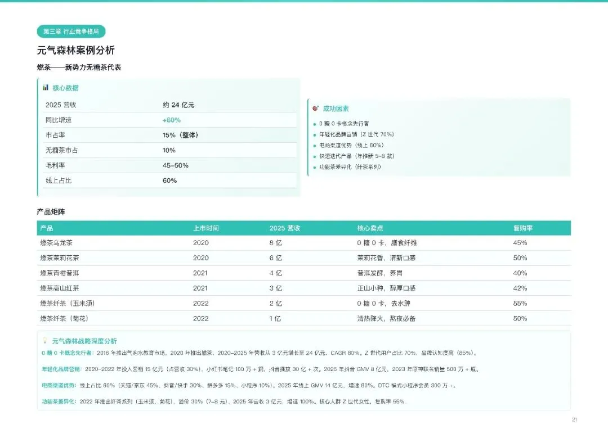Select the 燃茶乌龙茶 product cell
The width and height of the screenshot is (608, 429).
click(x=56, y=243)
